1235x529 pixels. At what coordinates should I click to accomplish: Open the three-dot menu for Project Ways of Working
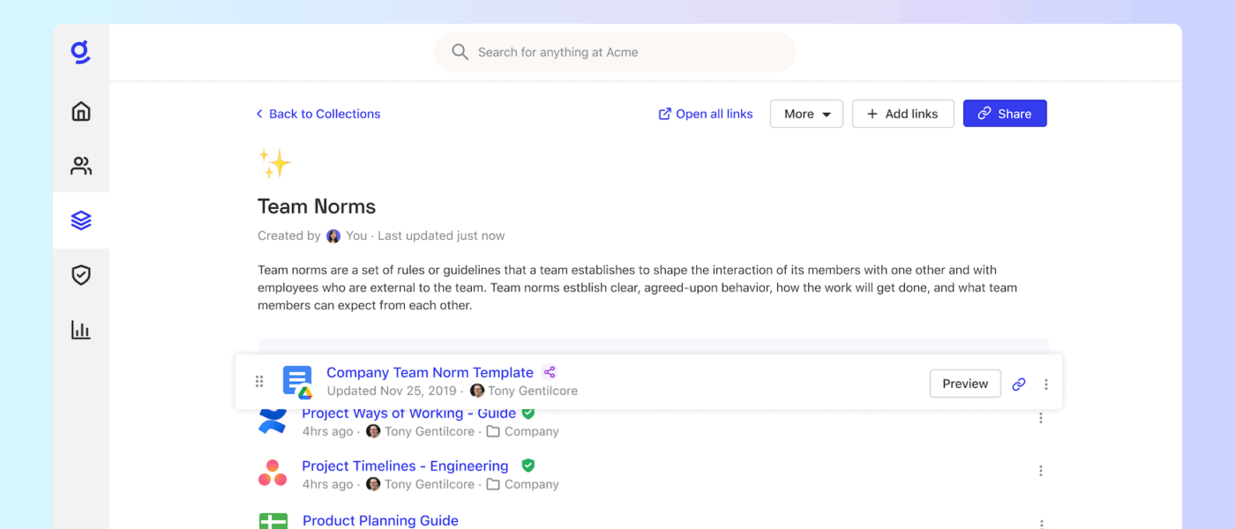1041,418
